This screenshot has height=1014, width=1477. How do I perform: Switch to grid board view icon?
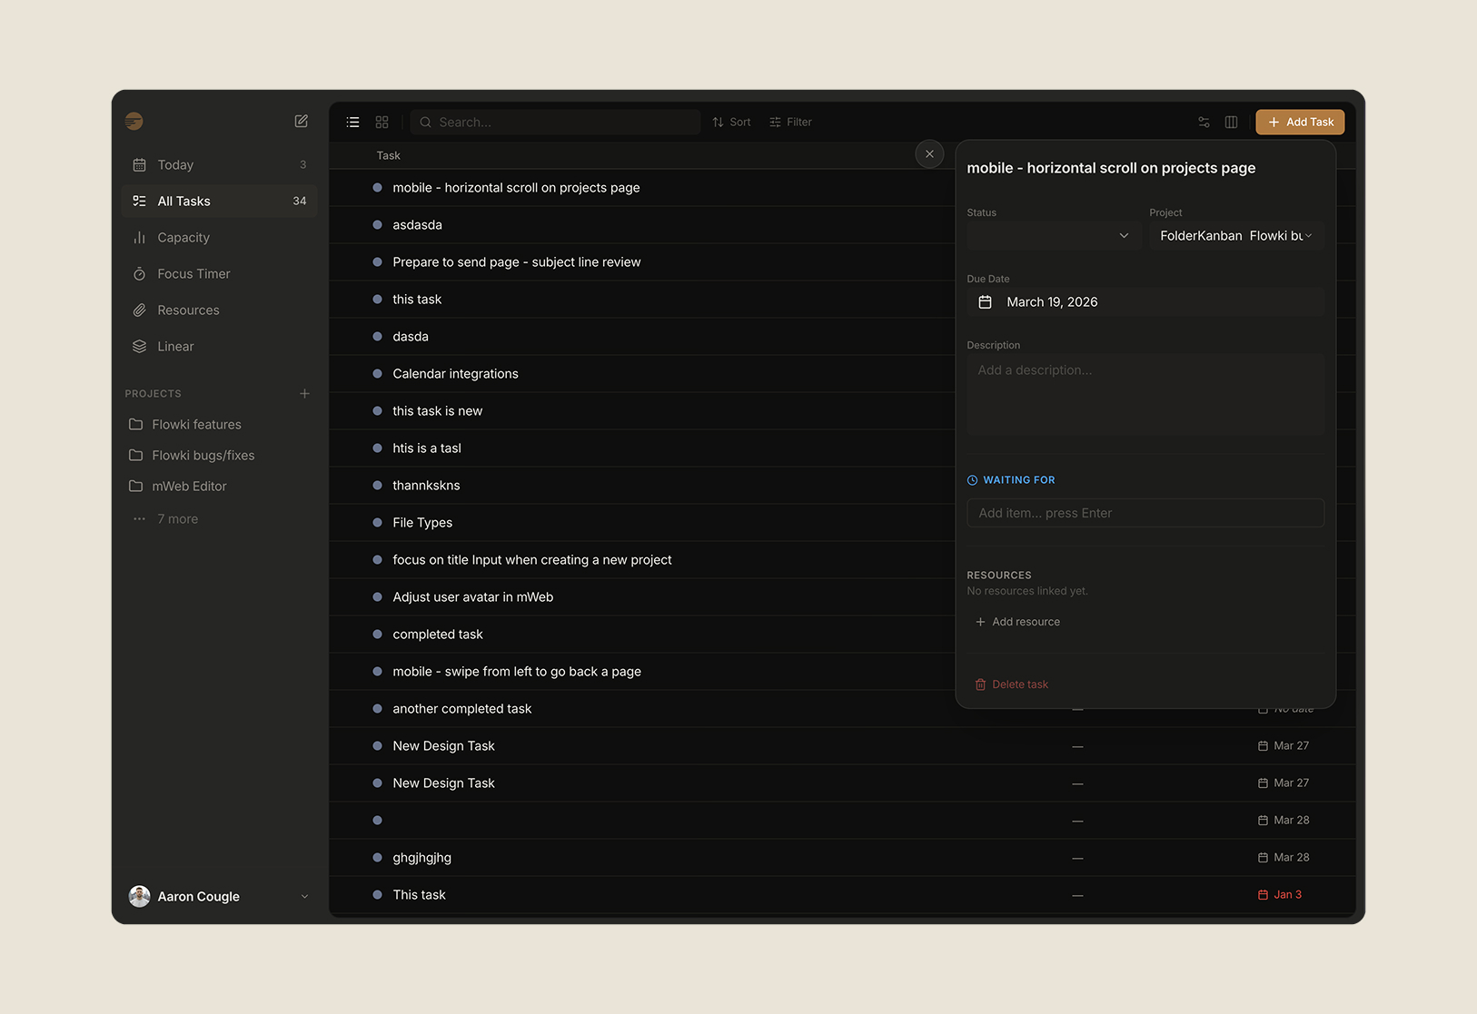point(382,123)
